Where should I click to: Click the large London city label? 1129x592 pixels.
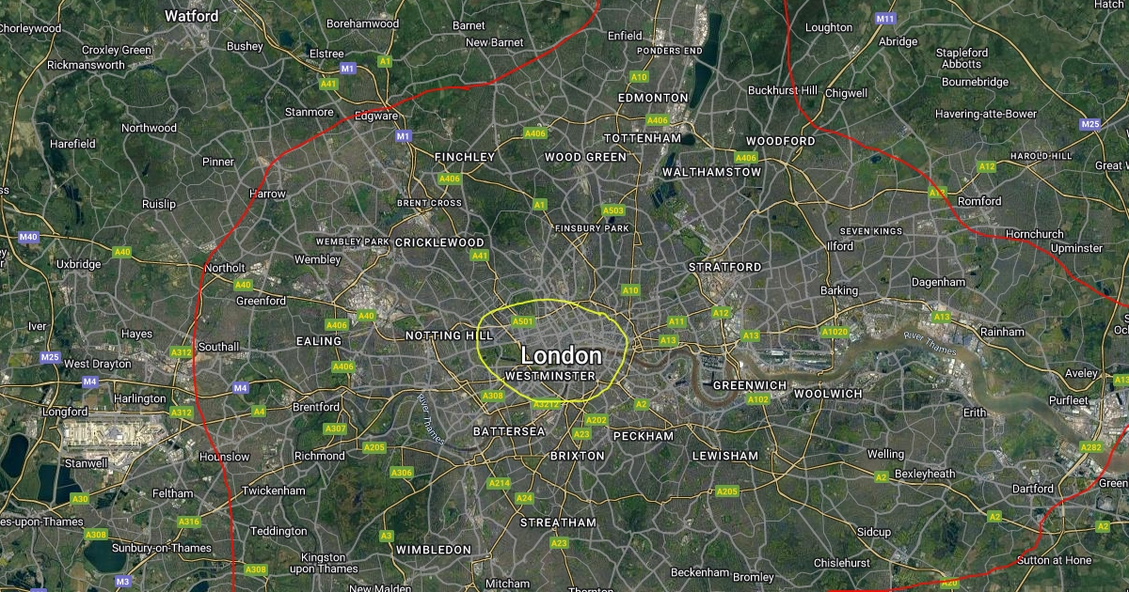click(561, 355)
